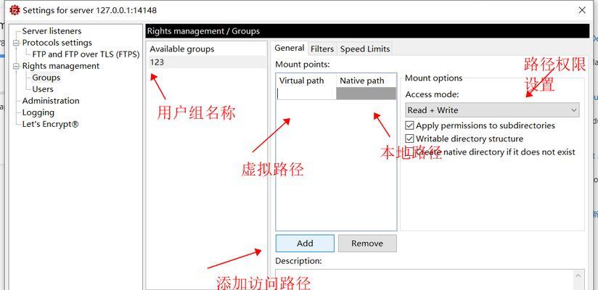This screenshot has height=290, width=598.
Task: Click inside the Description text box
Action: click(x=424, y=280)
